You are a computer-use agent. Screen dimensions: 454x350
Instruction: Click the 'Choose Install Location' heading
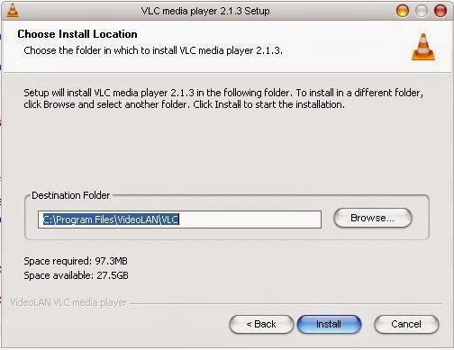77,34
